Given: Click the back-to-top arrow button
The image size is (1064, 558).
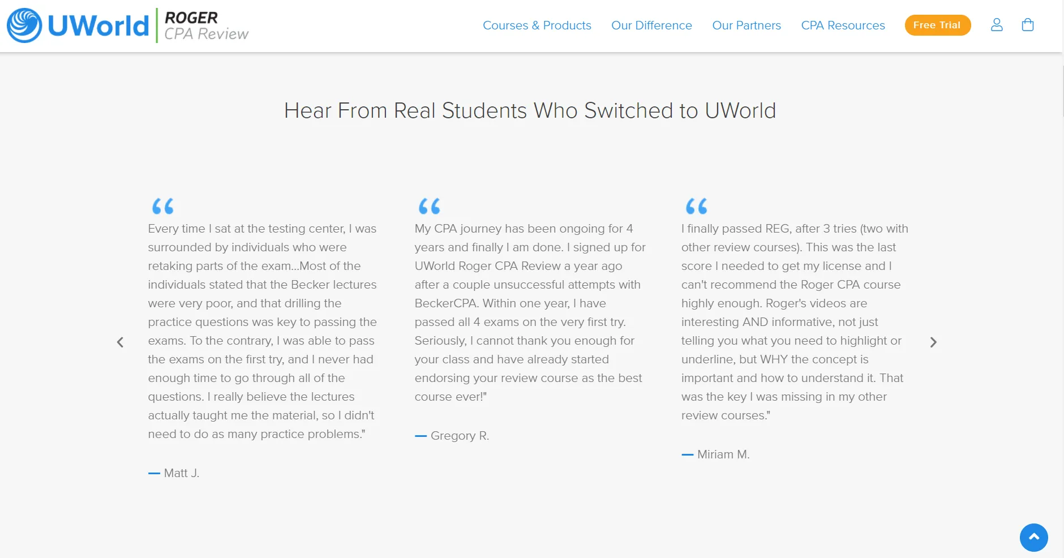Looking at the screenshot, I should [1033, 537].
